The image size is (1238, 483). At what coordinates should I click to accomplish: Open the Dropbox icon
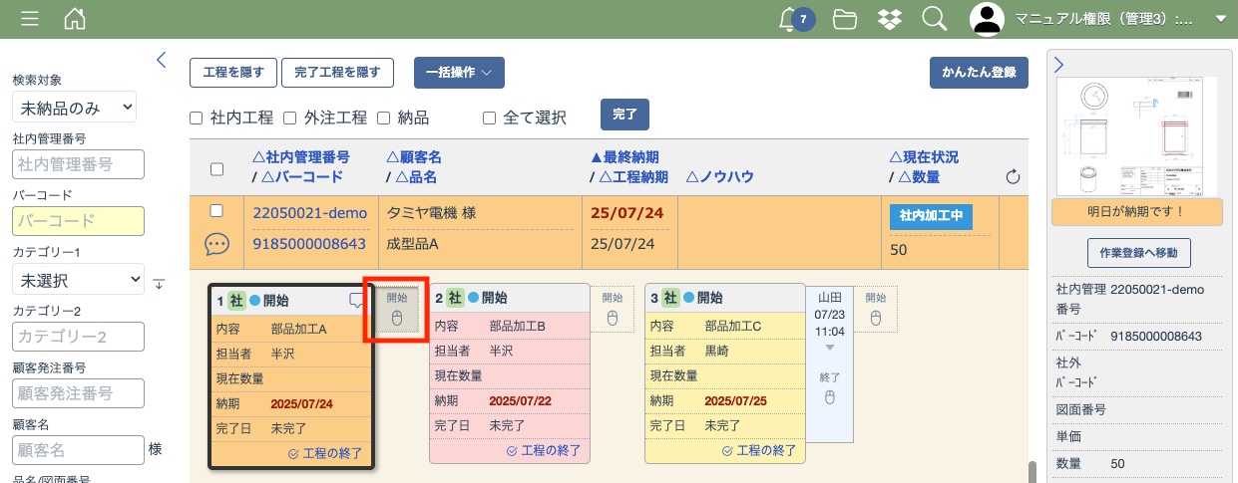pyautogui.click(x=890, y=19)
